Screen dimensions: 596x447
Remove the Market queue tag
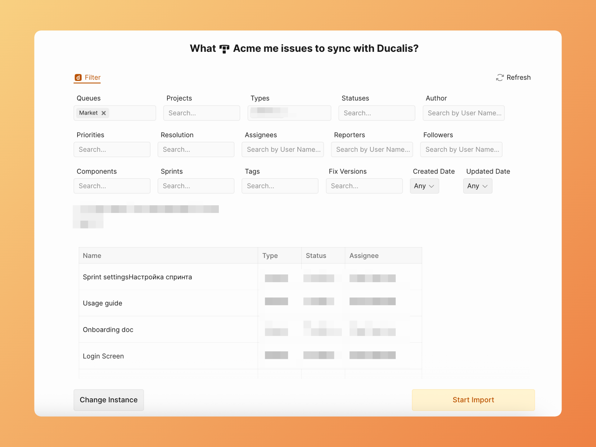coord(104,113)
